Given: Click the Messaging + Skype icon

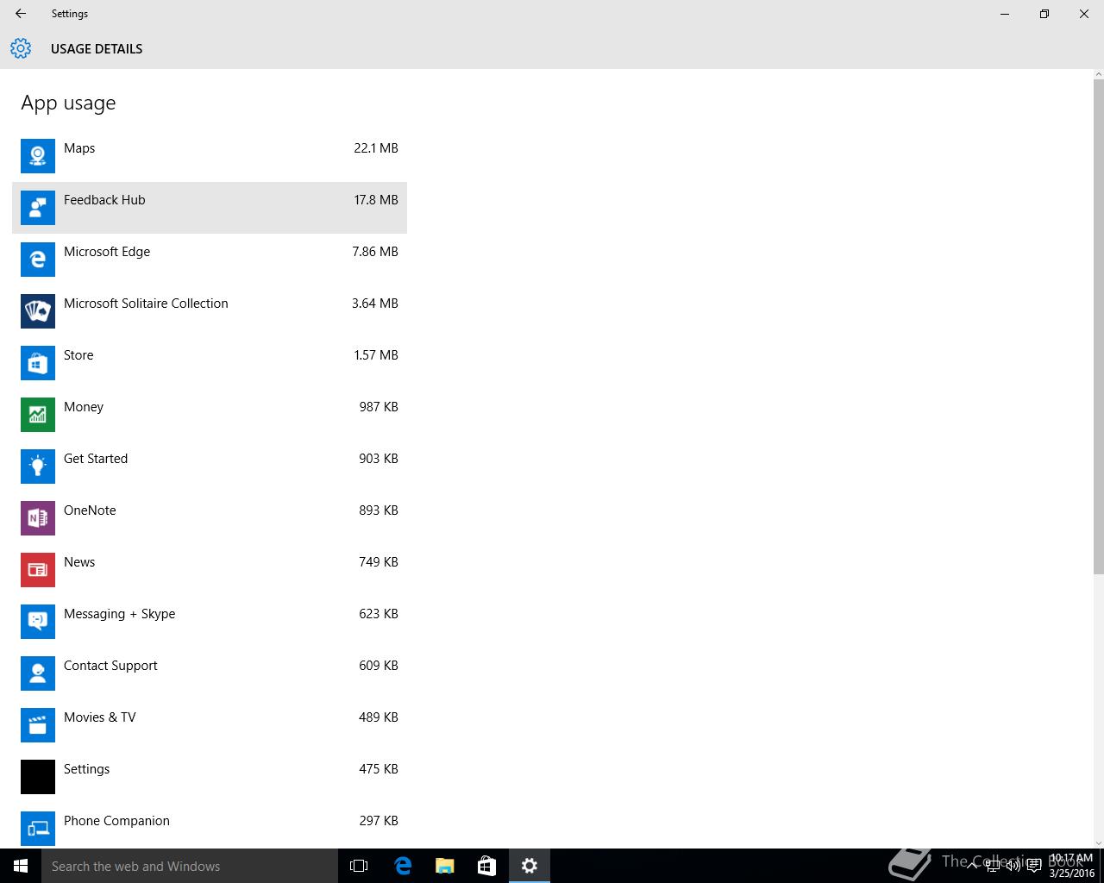Looking at the screenshot, I should click(x=38, y=622).
